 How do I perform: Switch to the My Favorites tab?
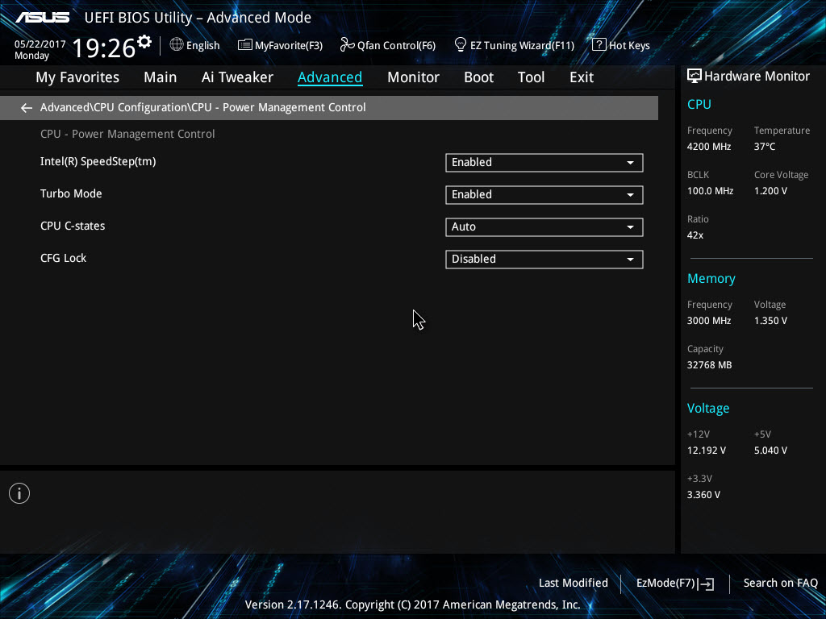77,77
